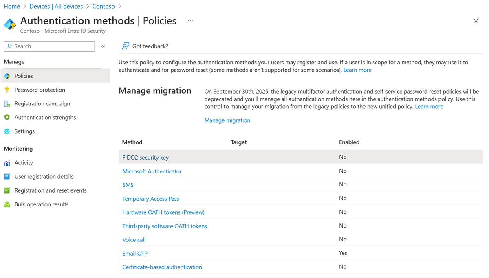Open Learn more about migration deprecation

pos(429,106)
